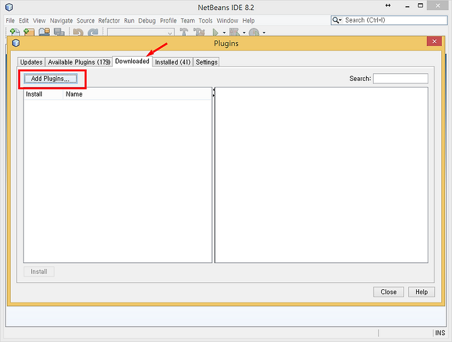Expand the Debug Project dropdown arrow
452x342 pixels.
pos(244,33)
